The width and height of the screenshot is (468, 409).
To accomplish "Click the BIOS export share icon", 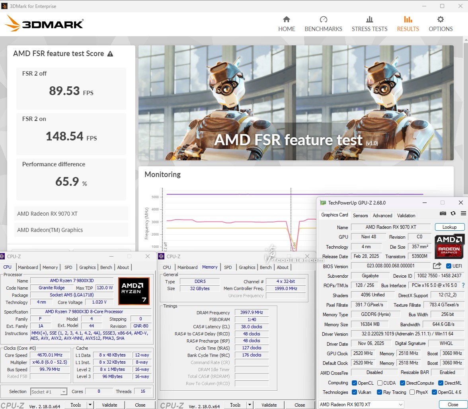I will click(x=437, y=266).
